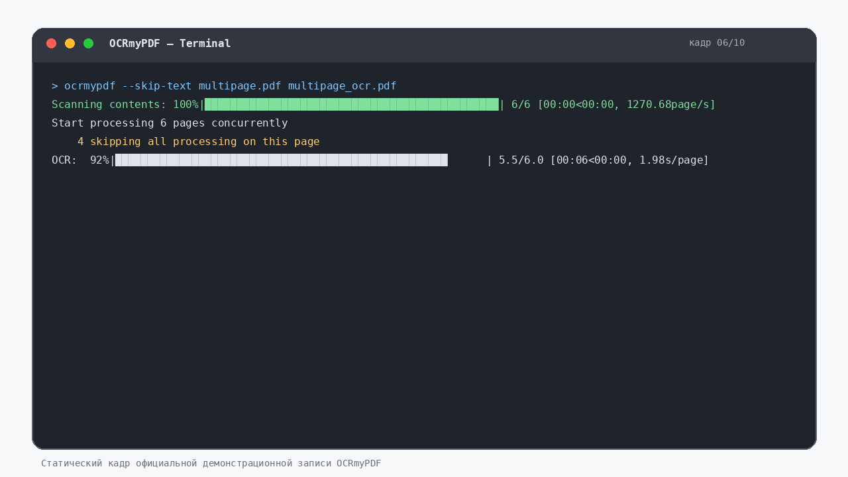
Task: Click the yellow minimize window dot
Action: click(x=70, y=44)
